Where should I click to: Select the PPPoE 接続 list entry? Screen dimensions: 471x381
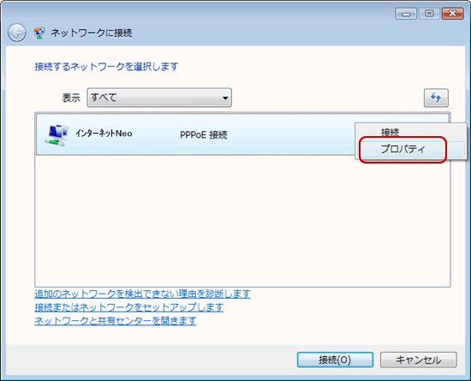tap(204, 134)
